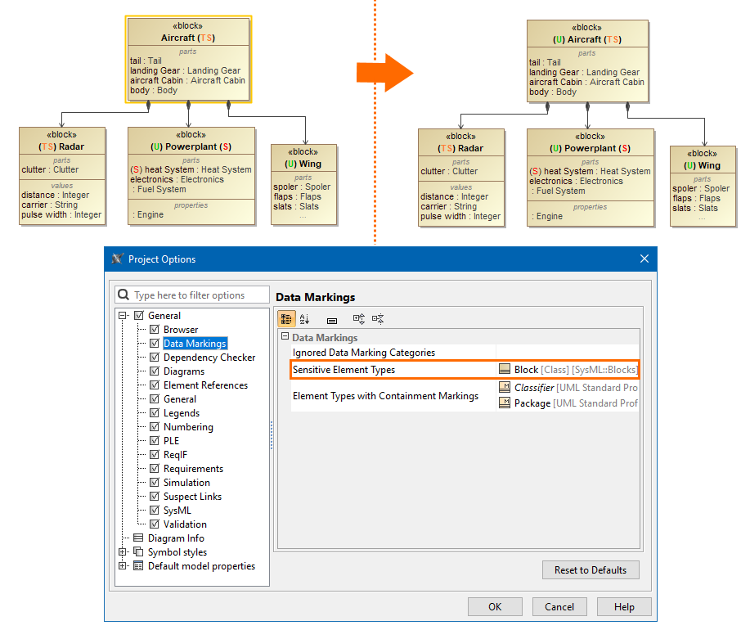Click the alphabetical sort icon
750x630 pixels.
(x=305, y=319)
